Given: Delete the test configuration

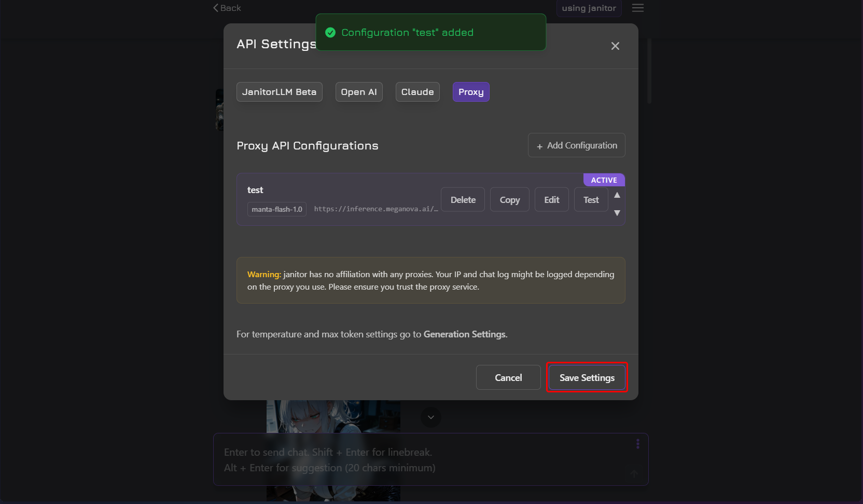Looking at the screenshot, I should [x=463, y=200].
